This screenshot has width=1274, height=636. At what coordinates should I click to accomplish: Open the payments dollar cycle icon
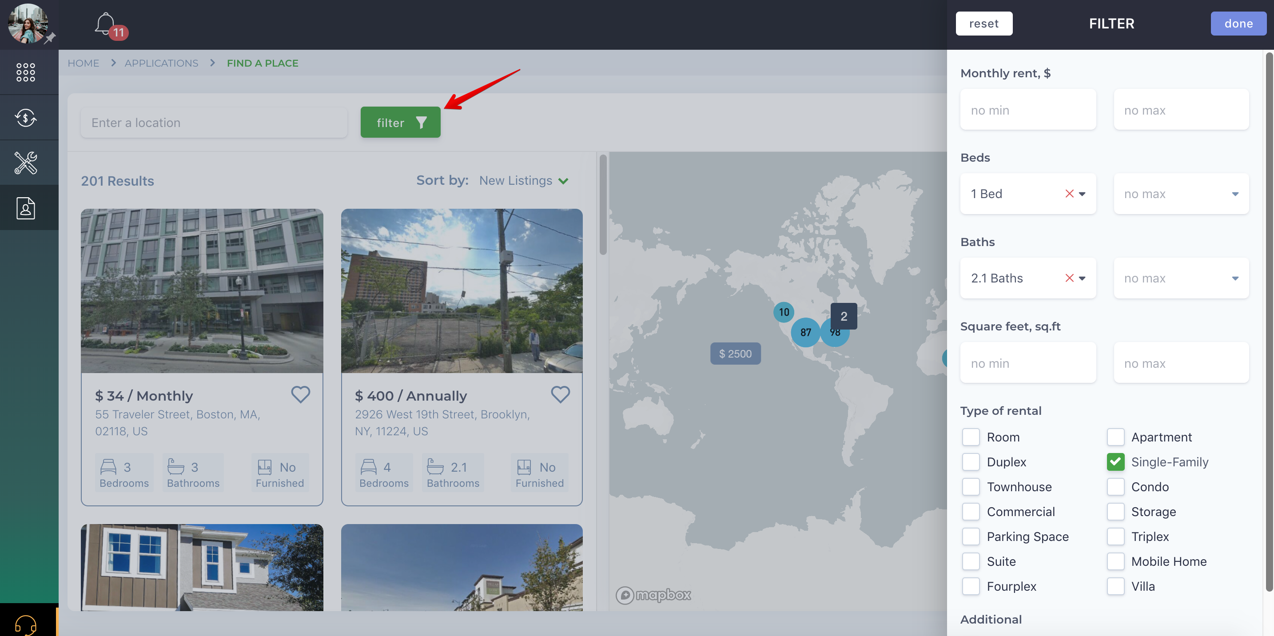pyautogui.click(x=26, y=118)
